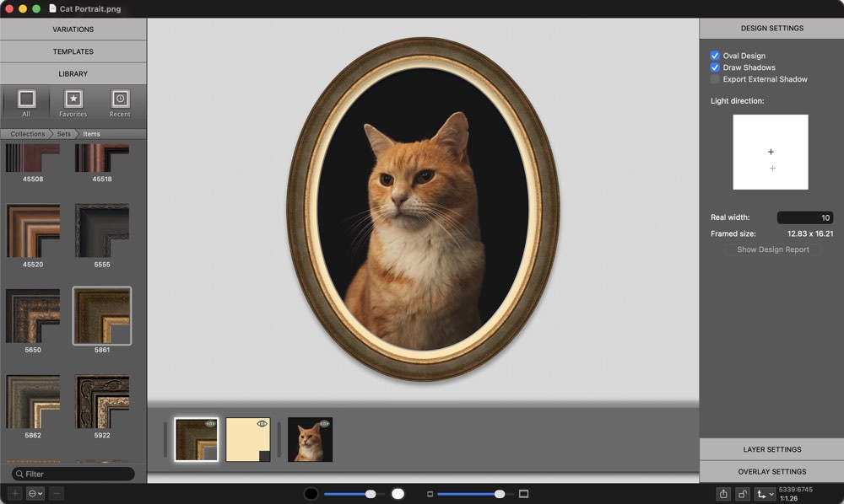Select the dimensions arrow icon at bottom right
The width and height of the screenshot is (844, 504).
(764, 493)
